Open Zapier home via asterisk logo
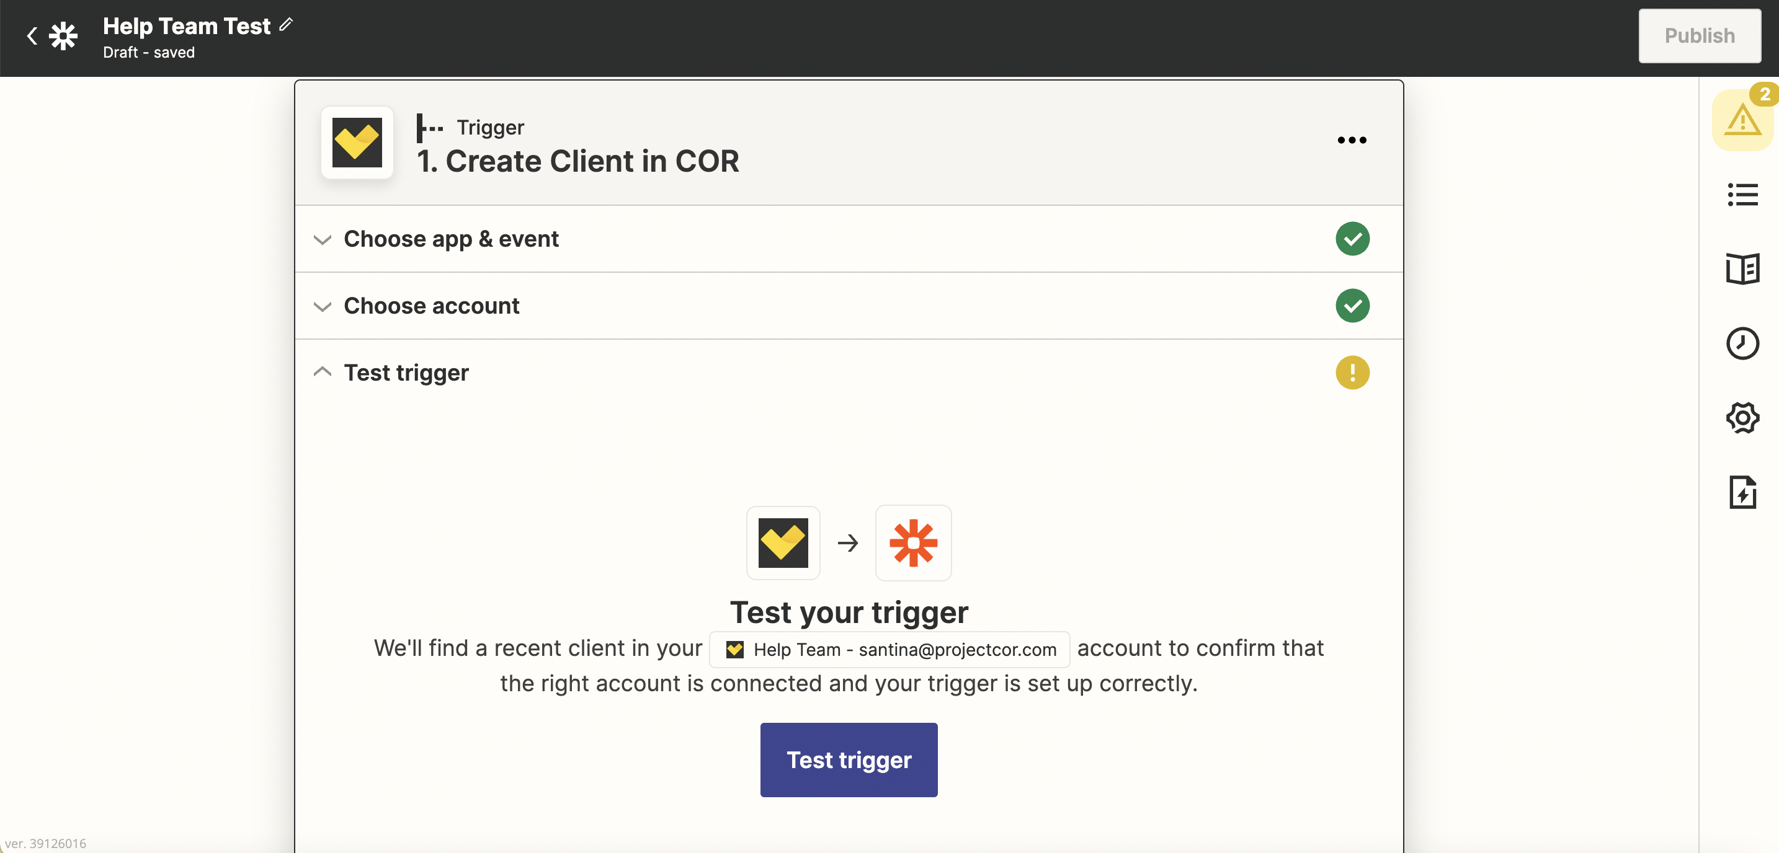1779x853 pixels. point(63,36)
